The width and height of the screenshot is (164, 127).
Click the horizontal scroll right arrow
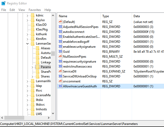pyautogui.click(x=48, y=118)
